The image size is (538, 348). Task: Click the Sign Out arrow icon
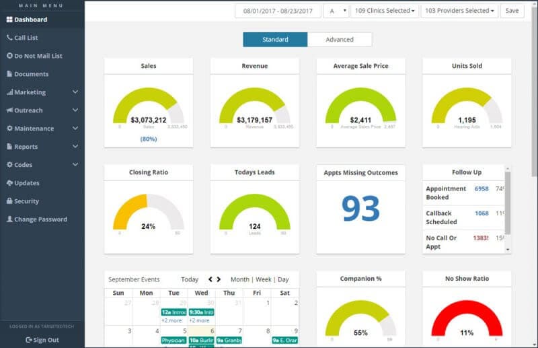29,340
